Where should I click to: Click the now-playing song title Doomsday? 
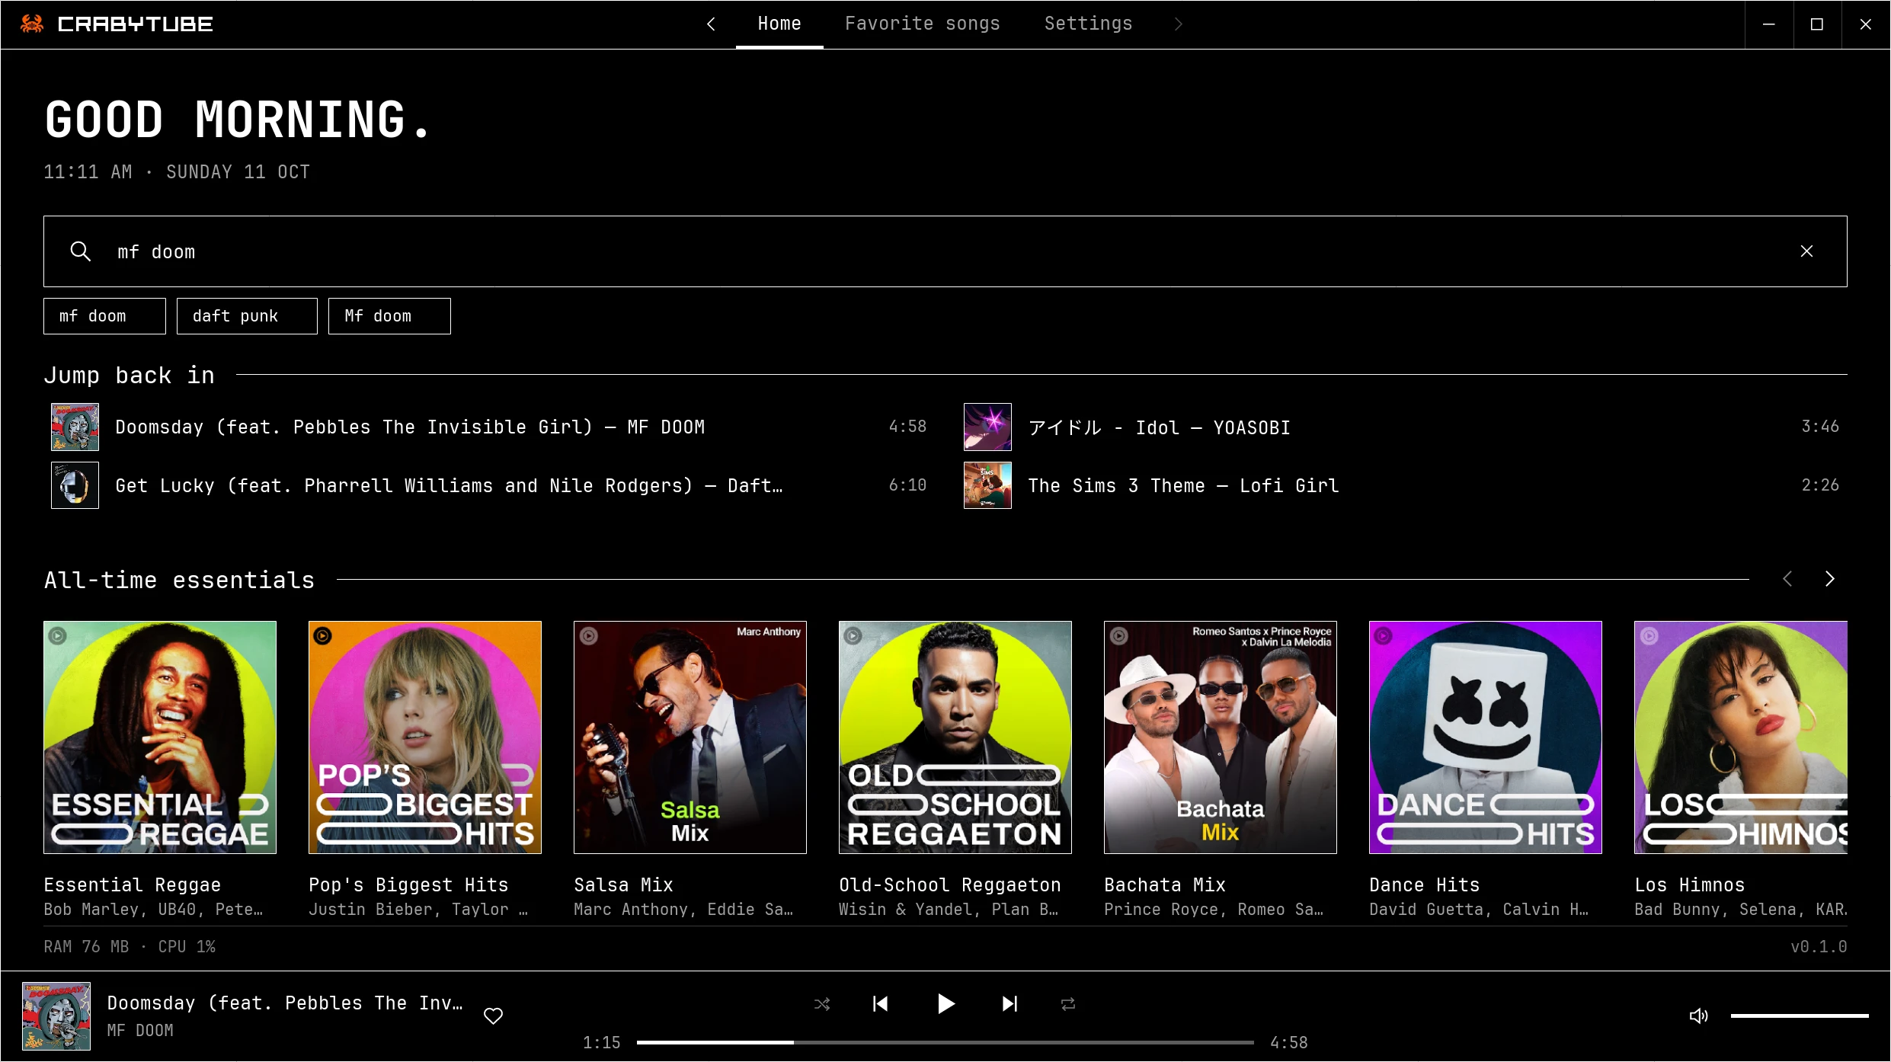click(285, 1003)
